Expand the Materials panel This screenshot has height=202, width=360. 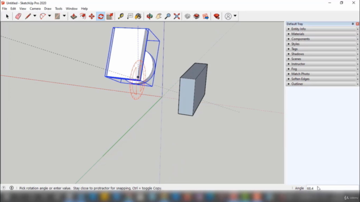click(322, 34)
